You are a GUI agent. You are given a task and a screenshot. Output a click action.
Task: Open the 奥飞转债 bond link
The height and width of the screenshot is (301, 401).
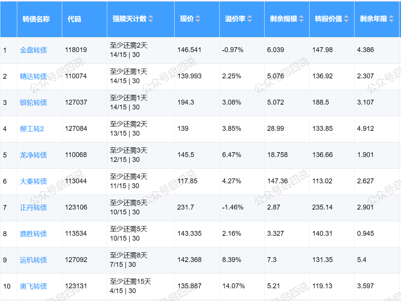pyautogui.click(x=33, y=286)
